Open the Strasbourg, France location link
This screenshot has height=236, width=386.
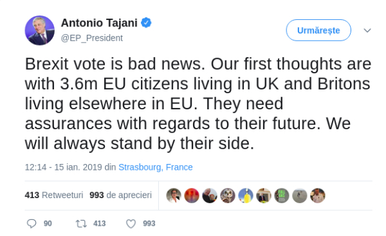(x=156, y=167)
